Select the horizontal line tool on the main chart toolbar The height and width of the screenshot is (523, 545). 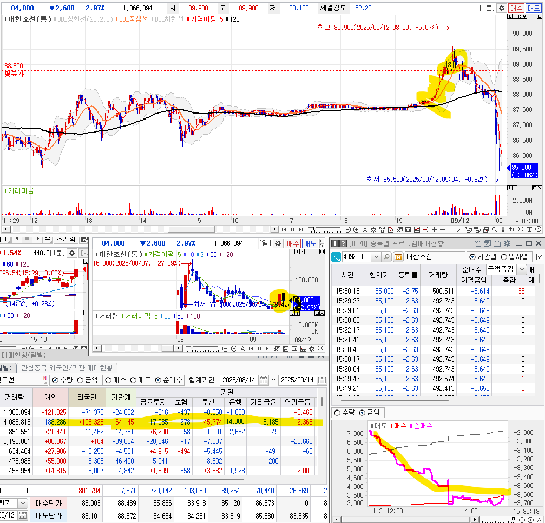pyautogui.click(x=443, y=229)
